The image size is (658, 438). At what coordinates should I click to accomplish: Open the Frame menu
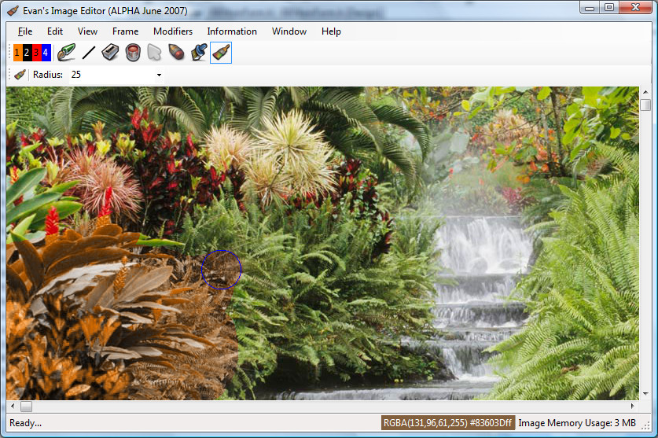point(125,31)
